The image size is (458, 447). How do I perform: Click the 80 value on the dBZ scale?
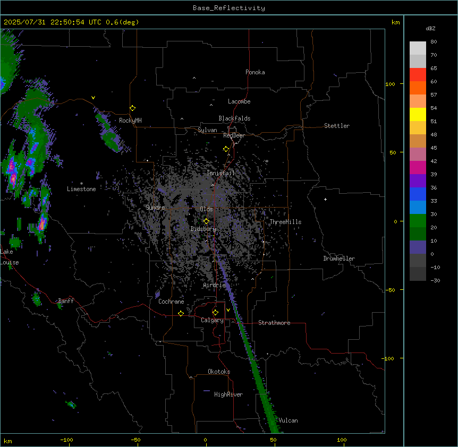(x=434, y=42)
